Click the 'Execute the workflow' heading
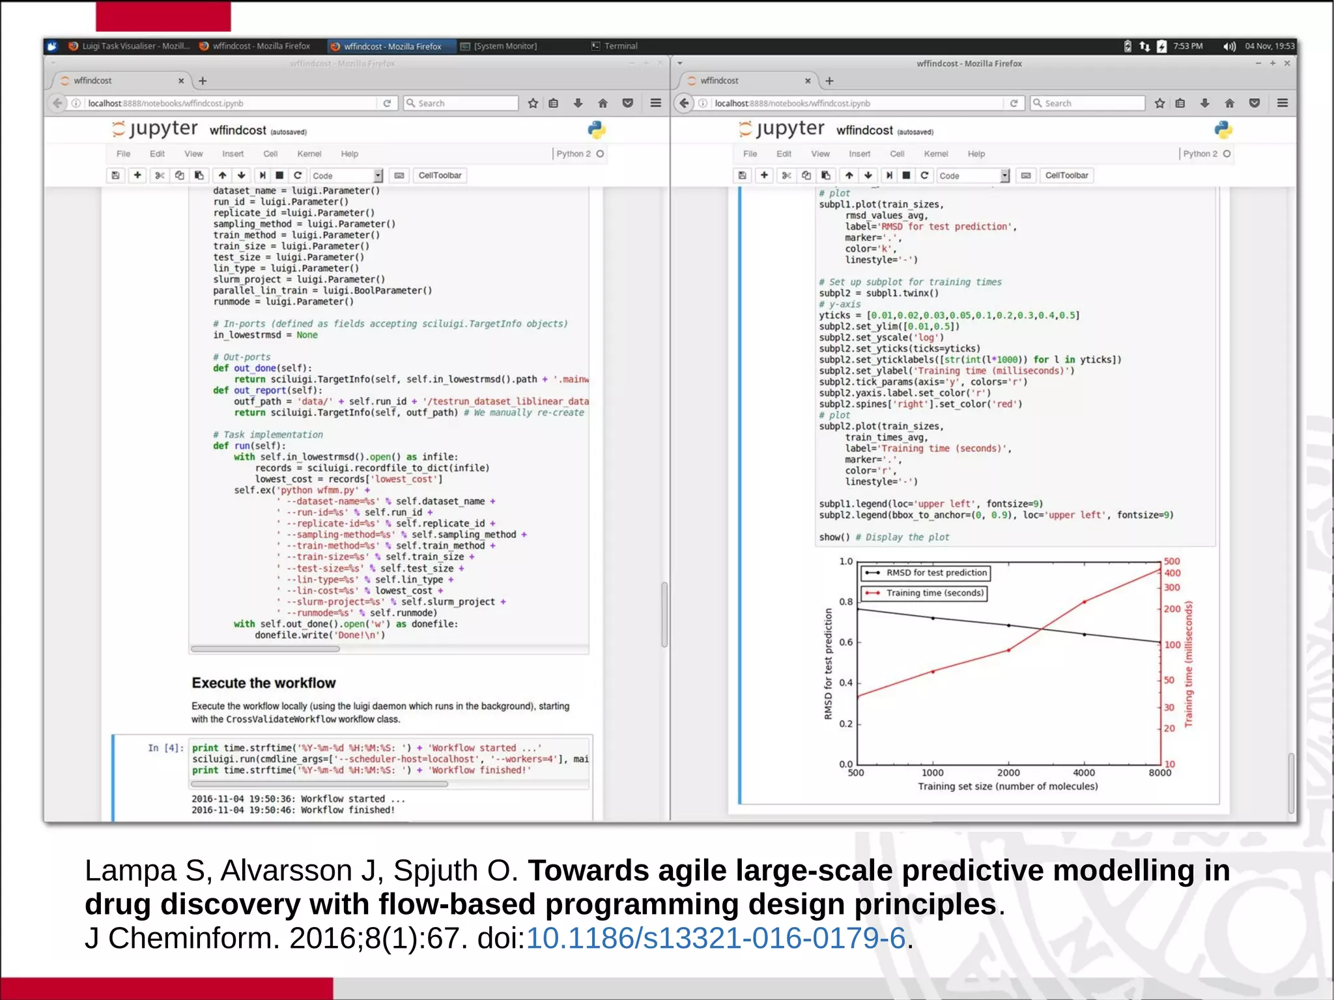The image size is (1334, 1000). pyautogui.click(x=264, y=683)
